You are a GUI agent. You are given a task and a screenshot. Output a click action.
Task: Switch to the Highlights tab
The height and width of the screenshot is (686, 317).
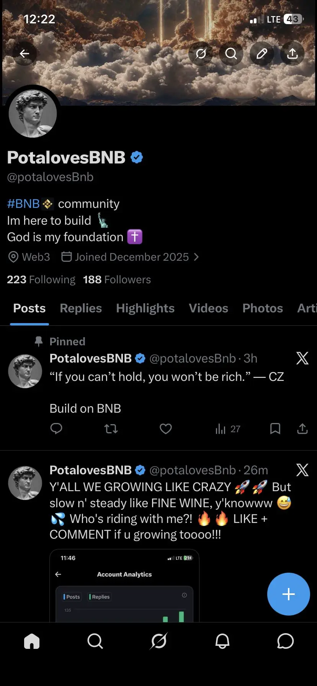point(145,308)
